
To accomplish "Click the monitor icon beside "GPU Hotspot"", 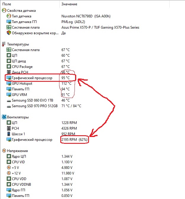I will 9,84.
